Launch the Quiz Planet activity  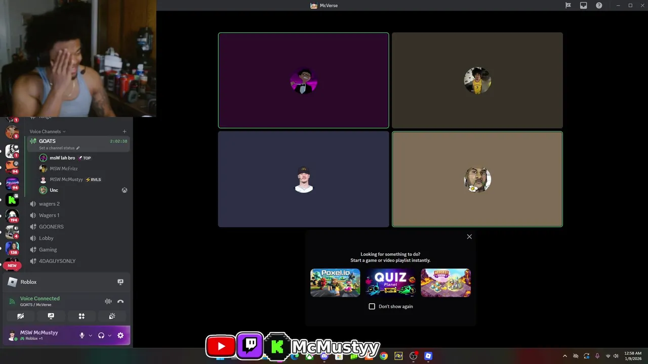click(390, 283)
